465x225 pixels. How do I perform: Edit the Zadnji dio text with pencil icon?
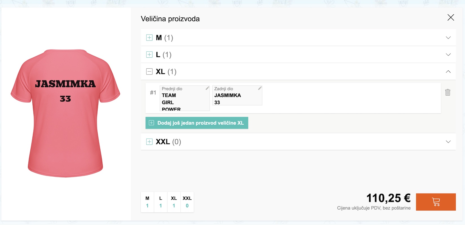pyautogui.click(x=260, y=88)
